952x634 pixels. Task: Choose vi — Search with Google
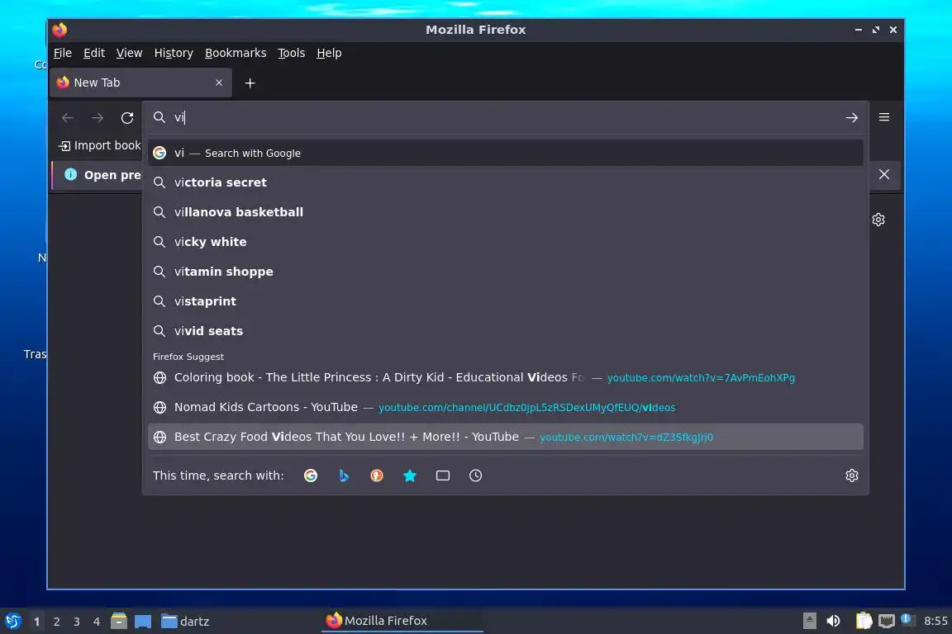tap(505, 153)
